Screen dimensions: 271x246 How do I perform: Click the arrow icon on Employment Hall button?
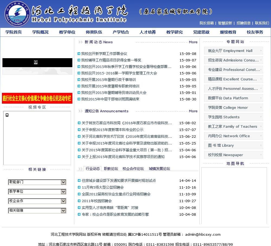[x=261, y=51]
